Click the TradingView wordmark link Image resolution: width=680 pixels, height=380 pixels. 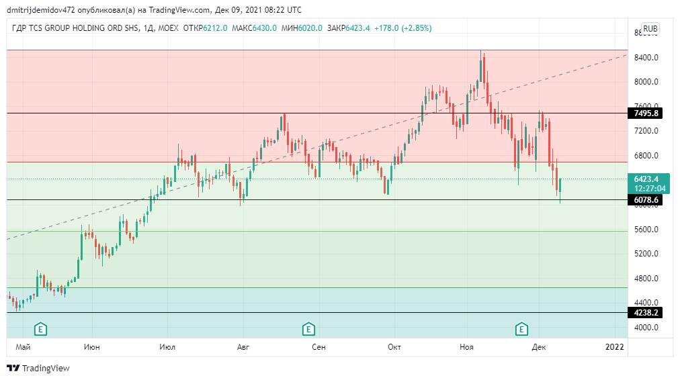tap(46, 369)
